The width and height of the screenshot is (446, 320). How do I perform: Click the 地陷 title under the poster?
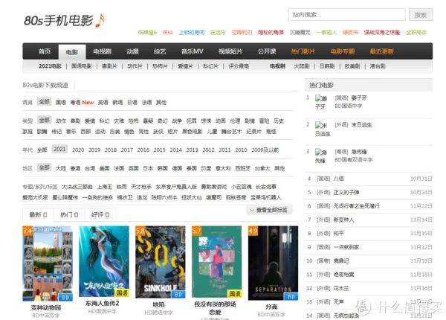click(159, 304)
